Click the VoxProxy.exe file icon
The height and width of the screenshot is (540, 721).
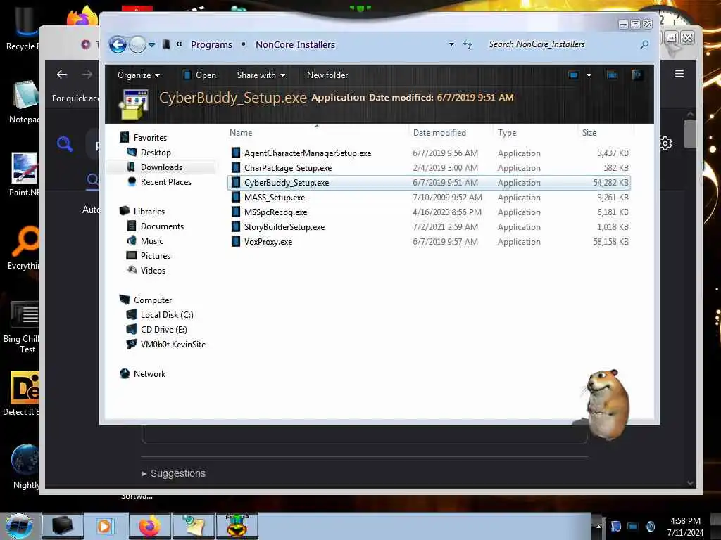235,242
